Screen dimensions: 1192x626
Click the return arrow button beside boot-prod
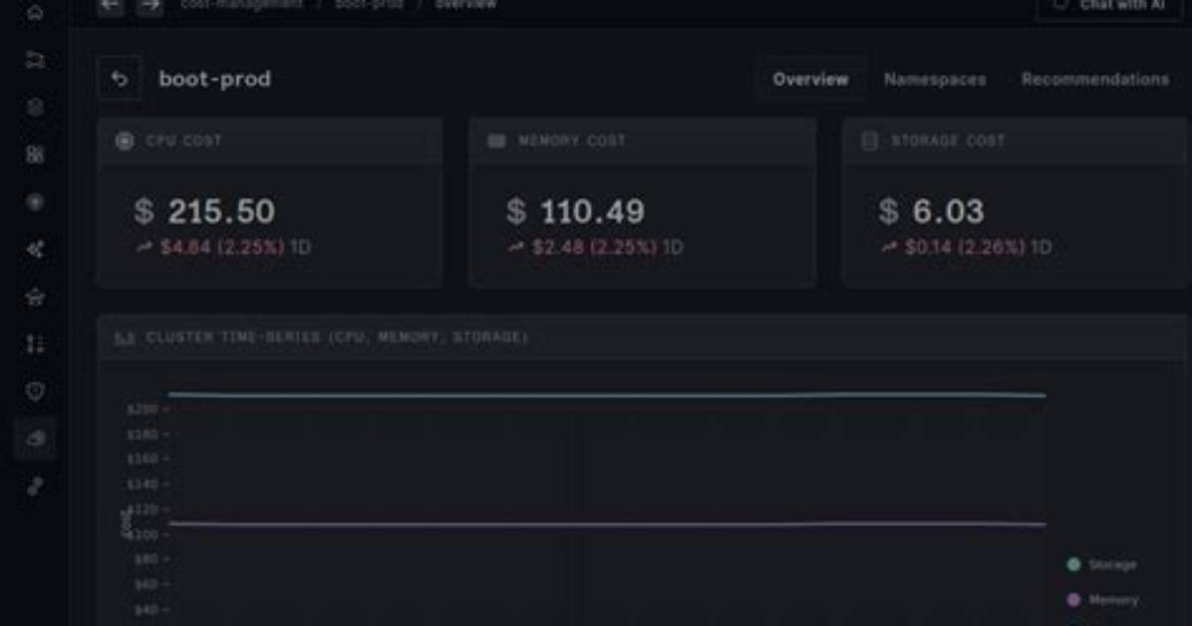pos(120,79)
